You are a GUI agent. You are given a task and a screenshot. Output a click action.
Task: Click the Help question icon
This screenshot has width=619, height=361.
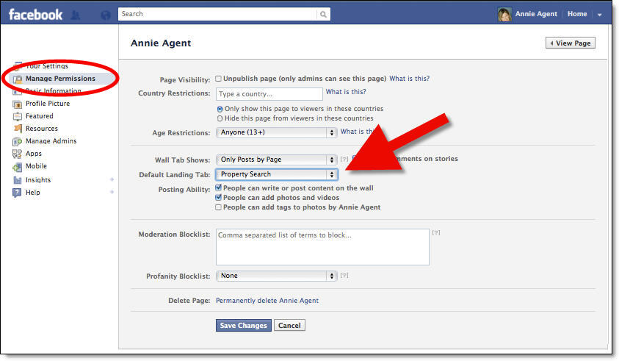pos(17,193)
